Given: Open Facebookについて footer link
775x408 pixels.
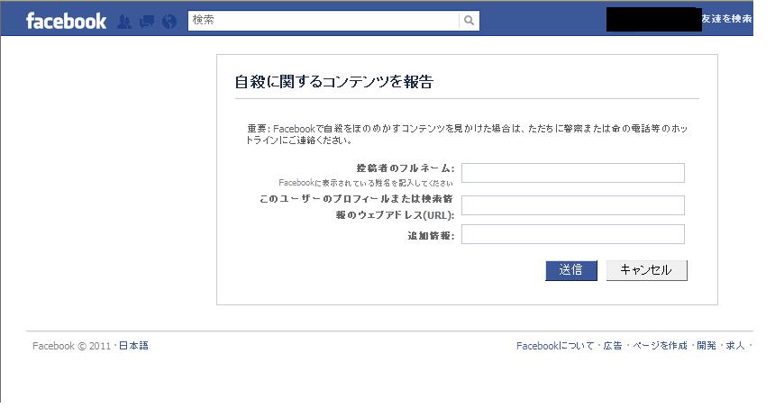Looking at the screenshot, I should pos(555,346).
